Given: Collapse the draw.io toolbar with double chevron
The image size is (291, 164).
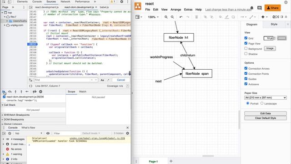Looking at the screenshot, I should point(286,17).
